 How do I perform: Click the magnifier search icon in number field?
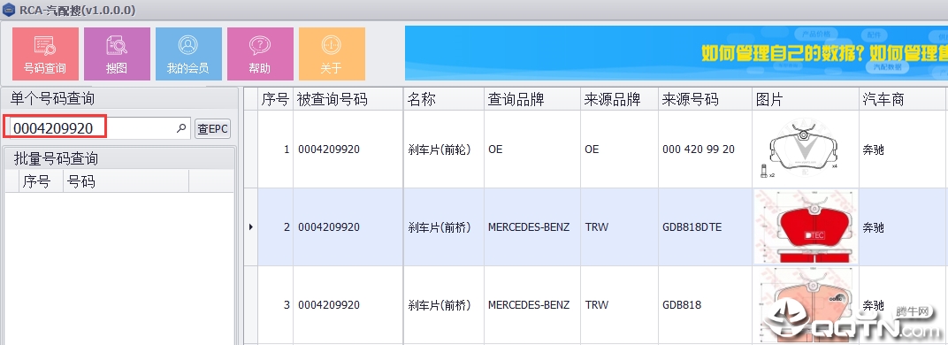[x=180, y=128]
